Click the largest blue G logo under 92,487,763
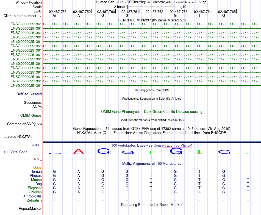The image size is (261, 215). click(176, 151)
